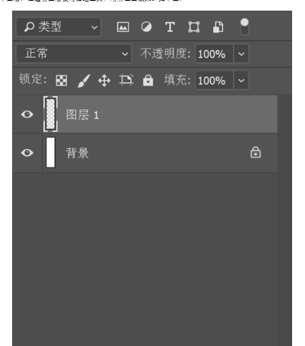Filter for type layers icon
The height and width of the screenshot is (346, 305).
170,26
